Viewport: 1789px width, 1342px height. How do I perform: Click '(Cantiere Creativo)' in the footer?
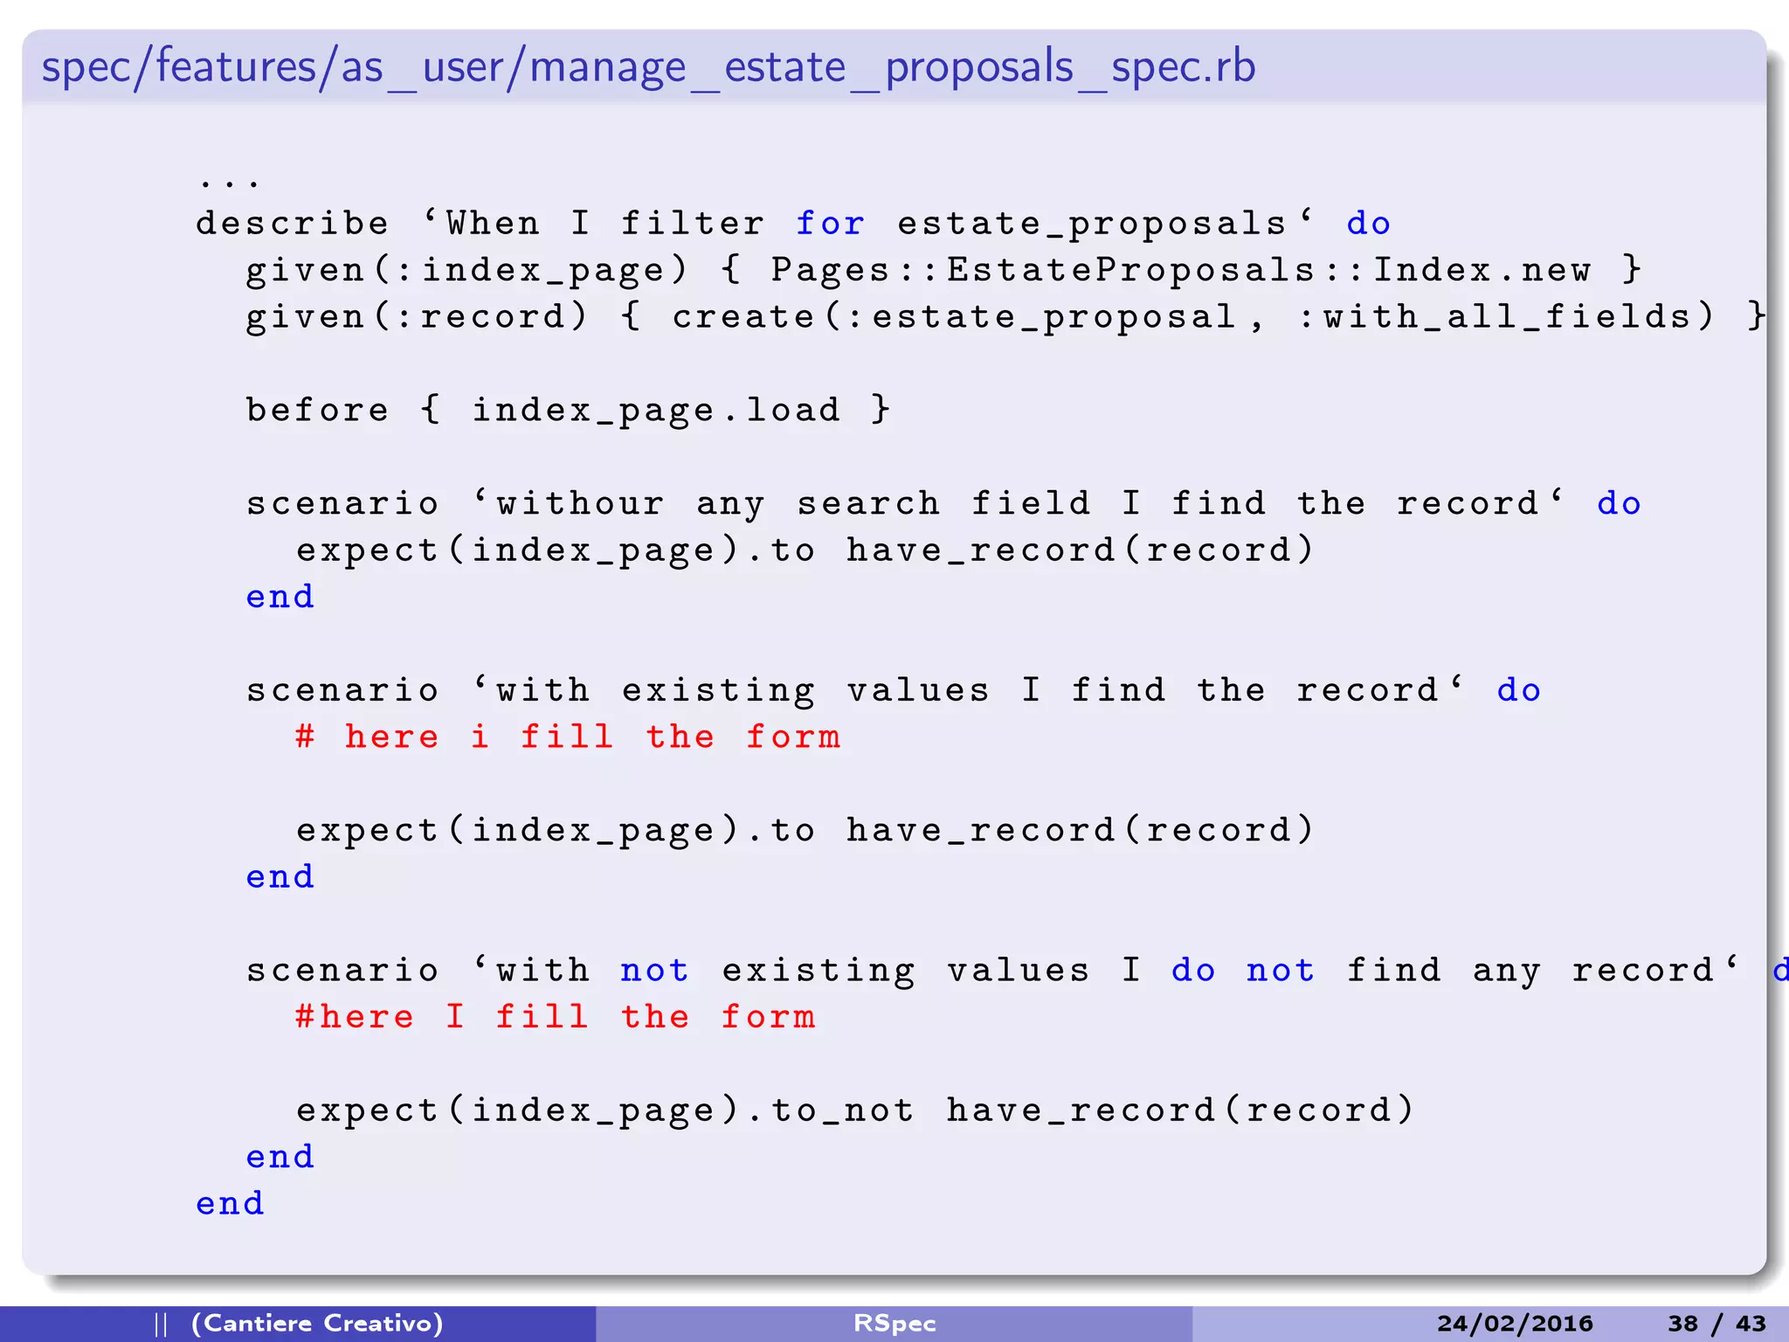[x=317, y=1323]
